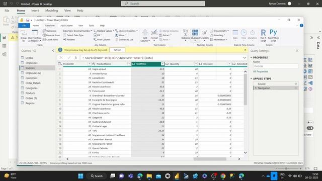Viewport: 322px width, 181px height.
Task: Switch to the Tools tab
Action: tap(92, 26)
